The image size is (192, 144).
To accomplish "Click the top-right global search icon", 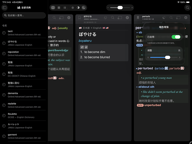I will [x=187, y=8].
